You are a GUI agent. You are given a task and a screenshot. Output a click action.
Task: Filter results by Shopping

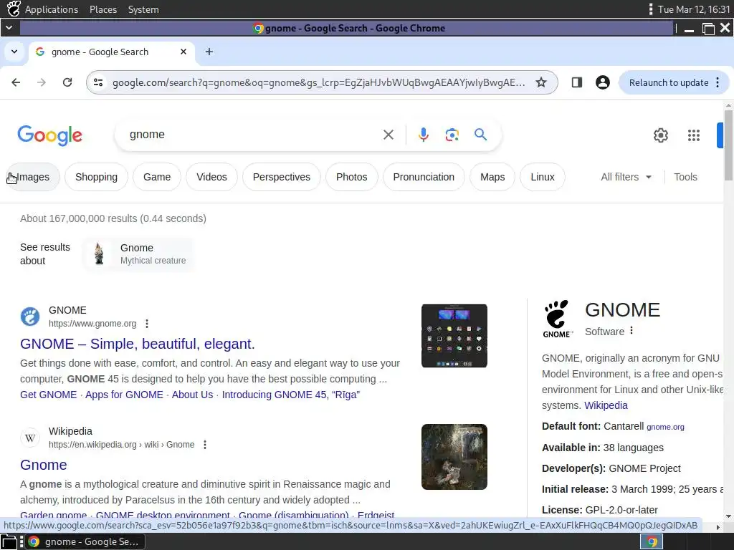(x=97, y=177)
